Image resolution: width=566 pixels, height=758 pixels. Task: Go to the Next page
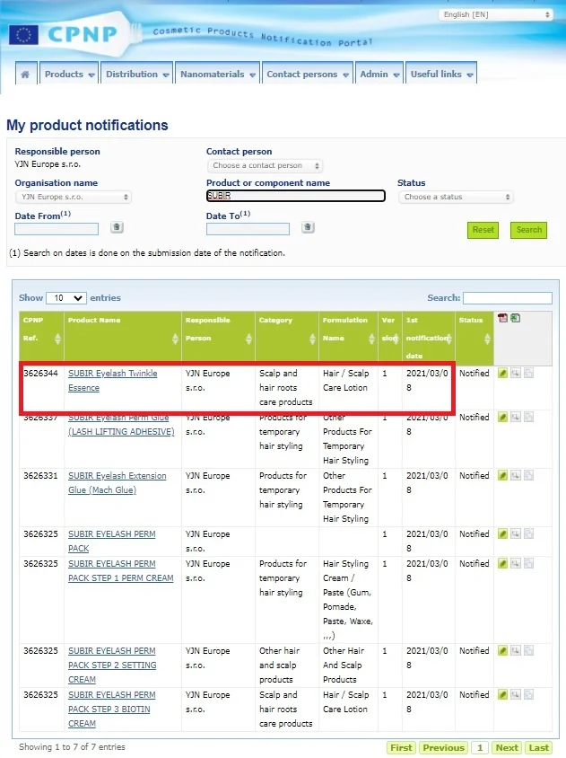coord(507,747)
